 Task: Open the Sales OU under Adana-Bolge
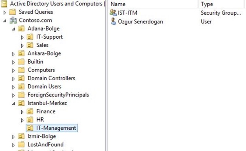pyautogui.click(x=42, y=45)
